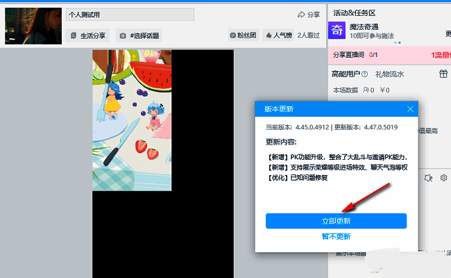Image resolution: width=451 pixels, height=278 pixels.
Task: Open the 魔法奇遇 activity icon
Action: (x=337, y=30)
